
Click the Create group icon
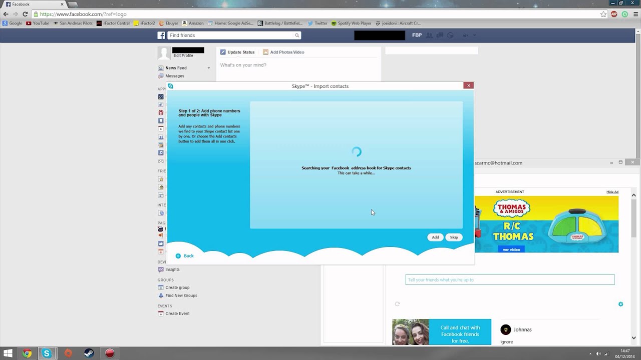pos(161,287)
